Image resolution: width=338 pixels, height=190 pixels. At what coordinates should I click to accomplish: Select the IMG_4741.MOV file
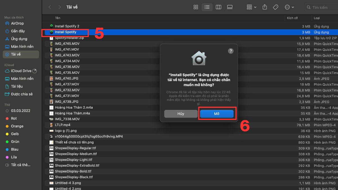point(67,50)
